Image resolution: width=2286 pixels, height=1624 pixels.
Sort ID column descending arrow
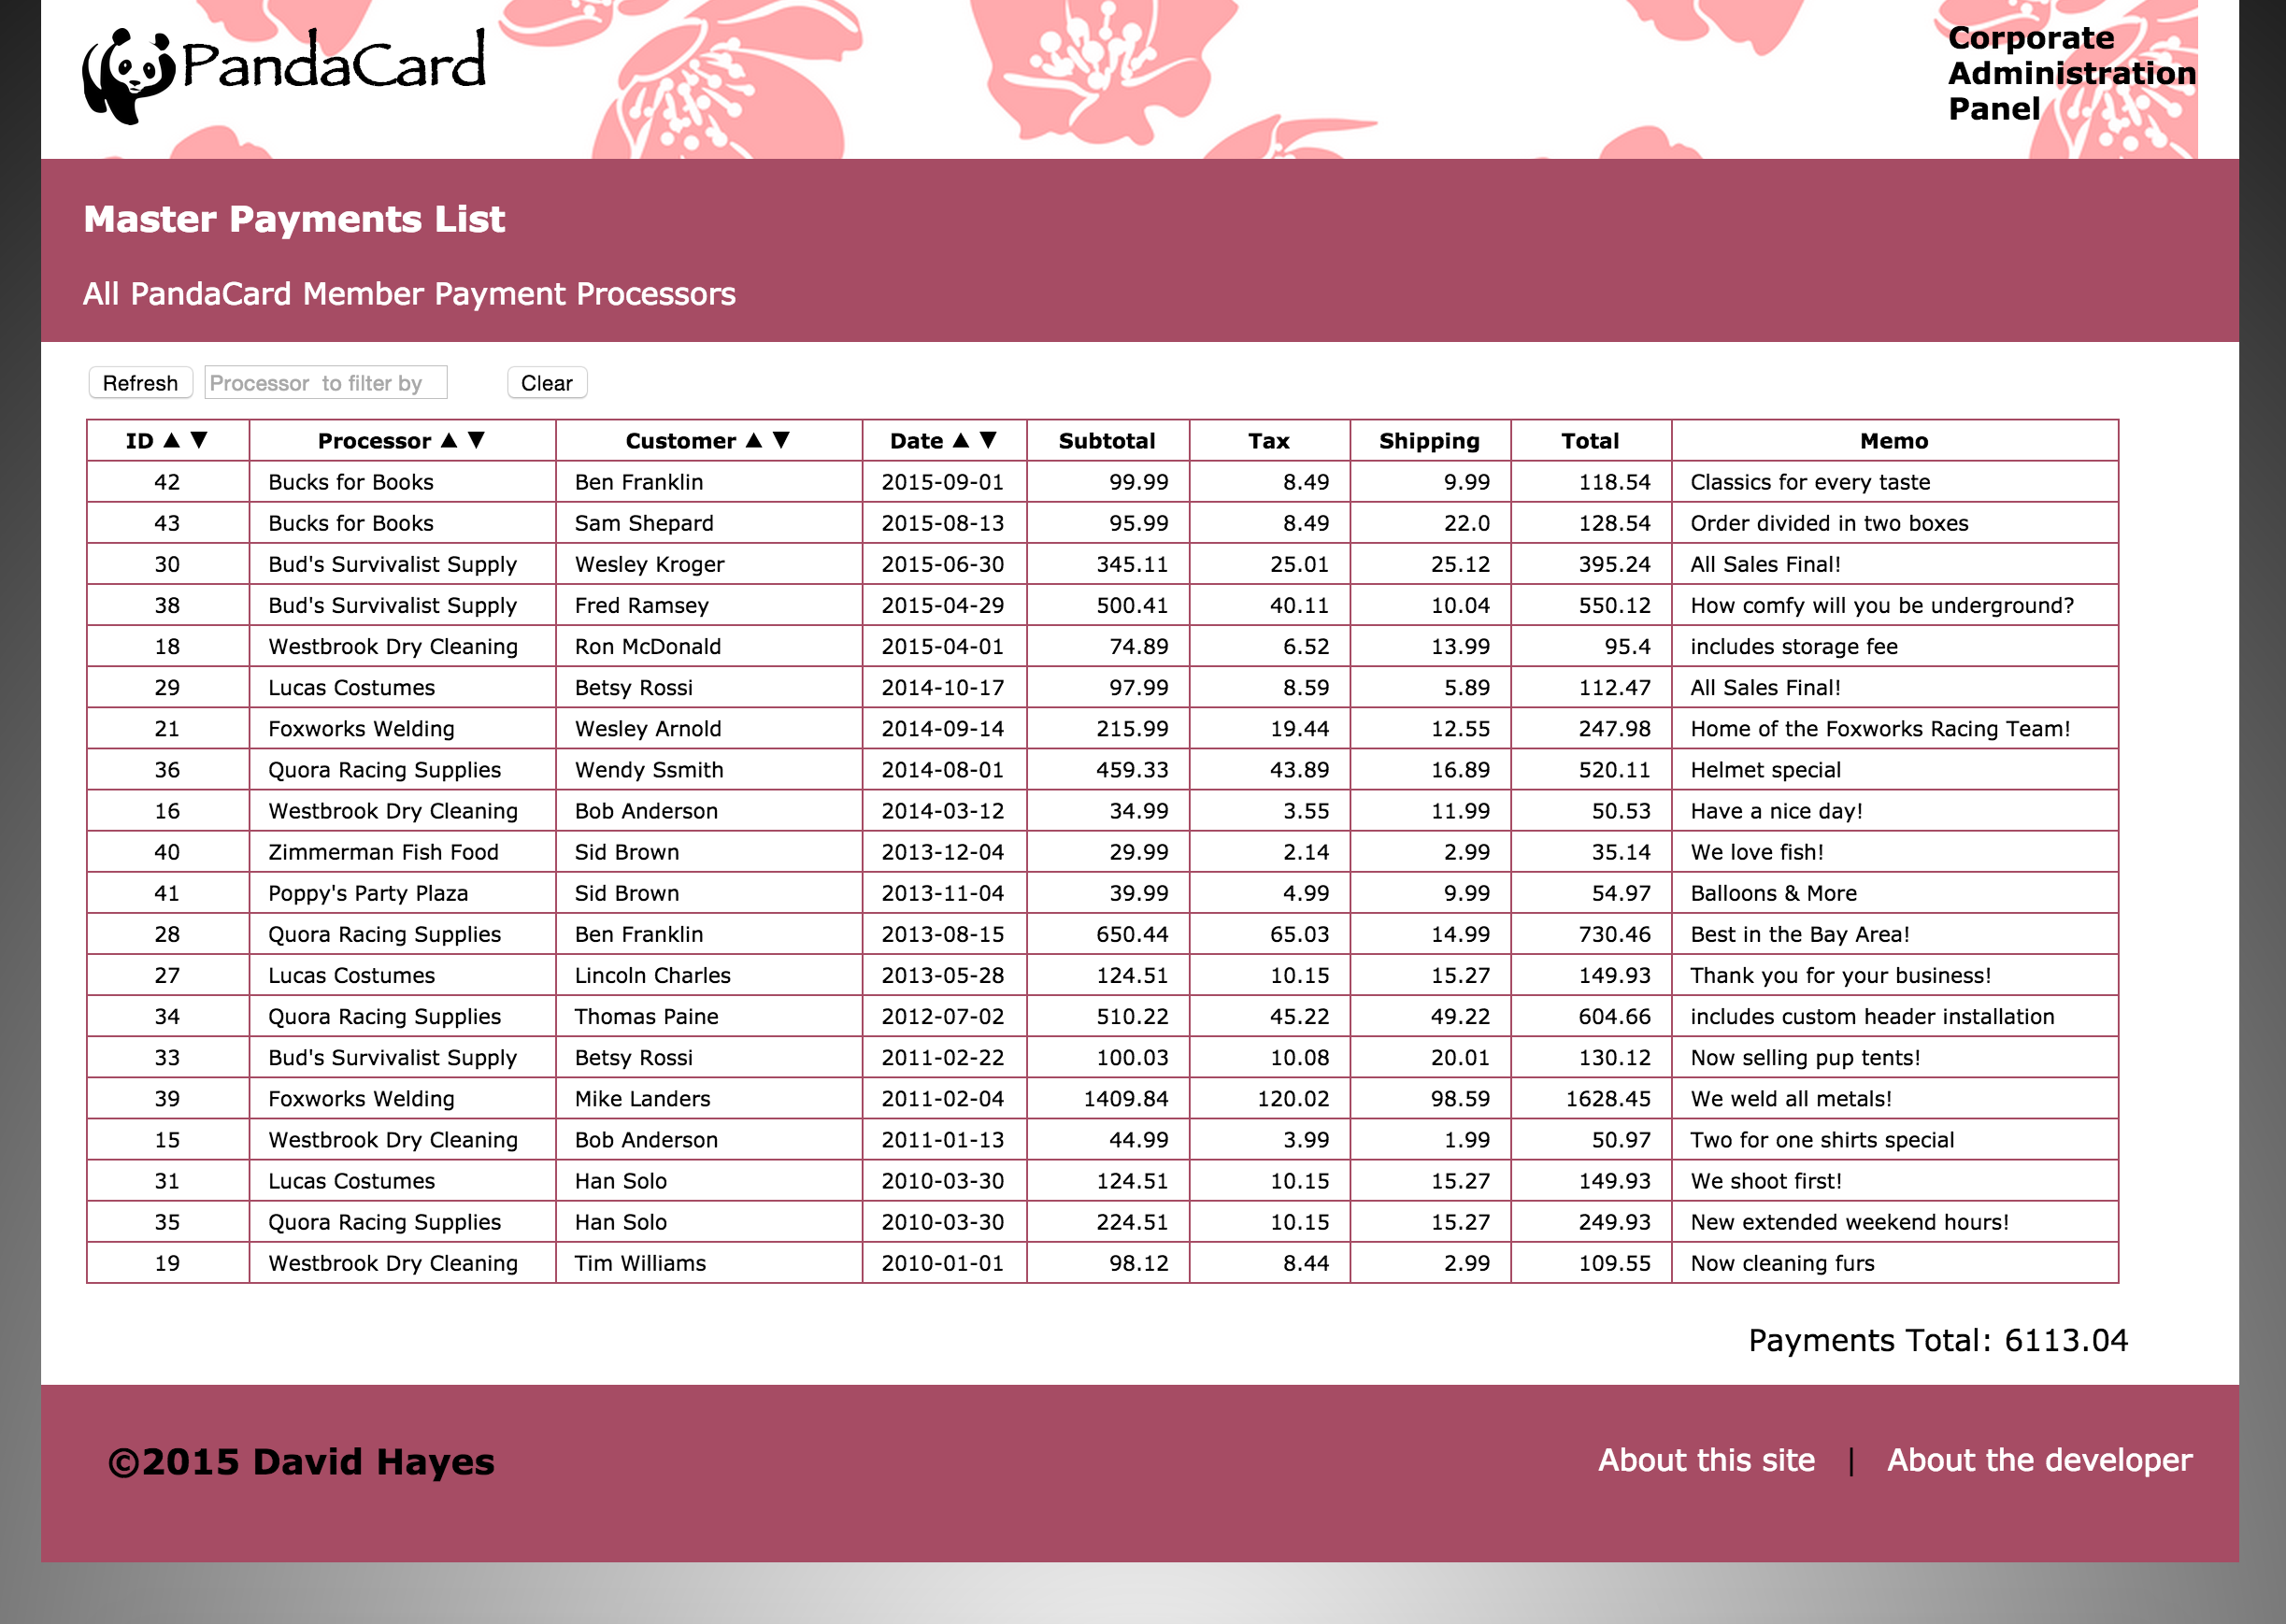[x=199, y=440]
